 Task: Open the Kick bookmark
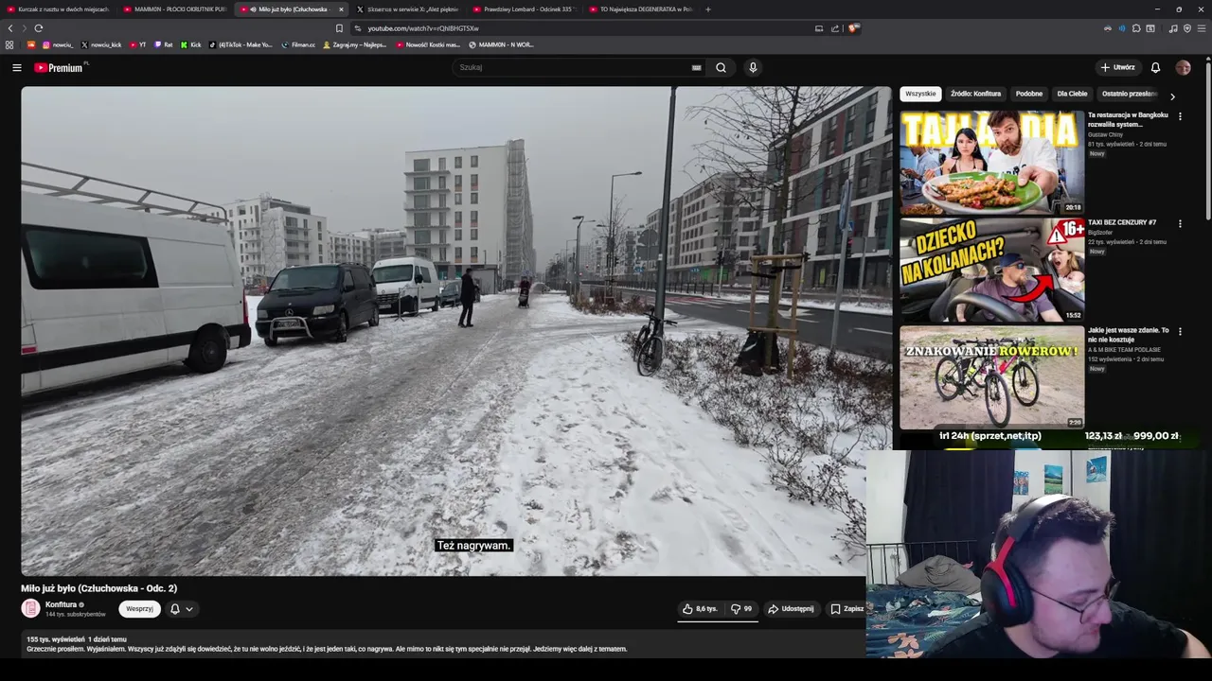190,44
